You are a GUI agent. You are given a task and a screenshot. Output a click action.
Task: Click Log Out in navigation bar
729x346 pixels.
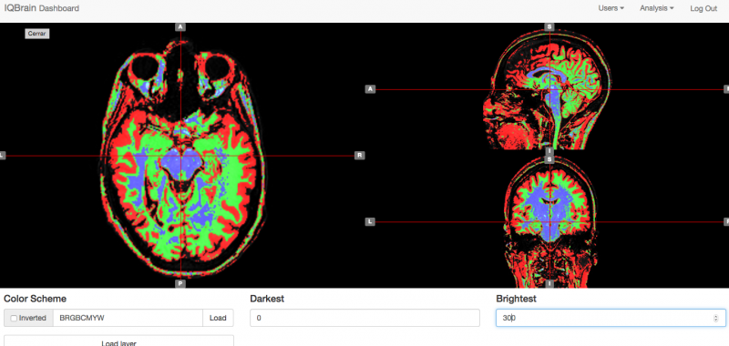point(703,8)
